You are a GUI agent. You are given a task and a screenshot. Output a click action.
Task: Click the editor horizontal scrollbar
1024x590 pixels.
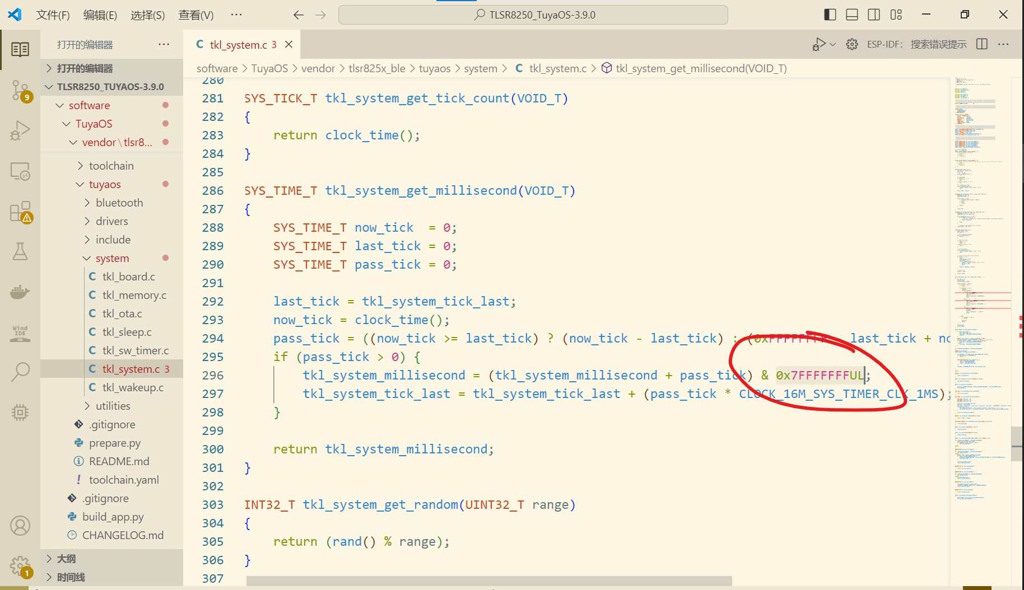point(489,580)
